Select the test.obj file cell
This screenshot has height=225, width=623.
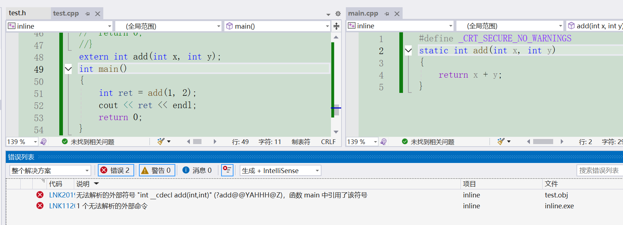point(556,195)
